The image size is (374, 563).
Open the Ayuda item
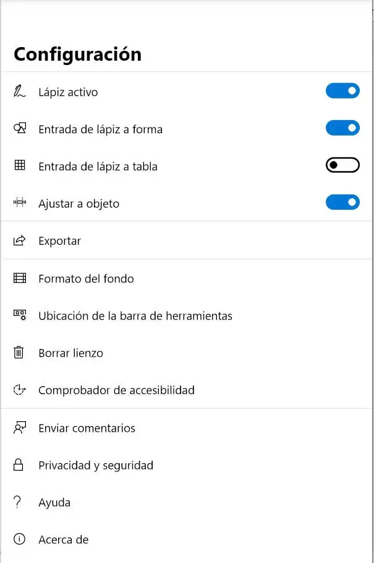[54, 502]
